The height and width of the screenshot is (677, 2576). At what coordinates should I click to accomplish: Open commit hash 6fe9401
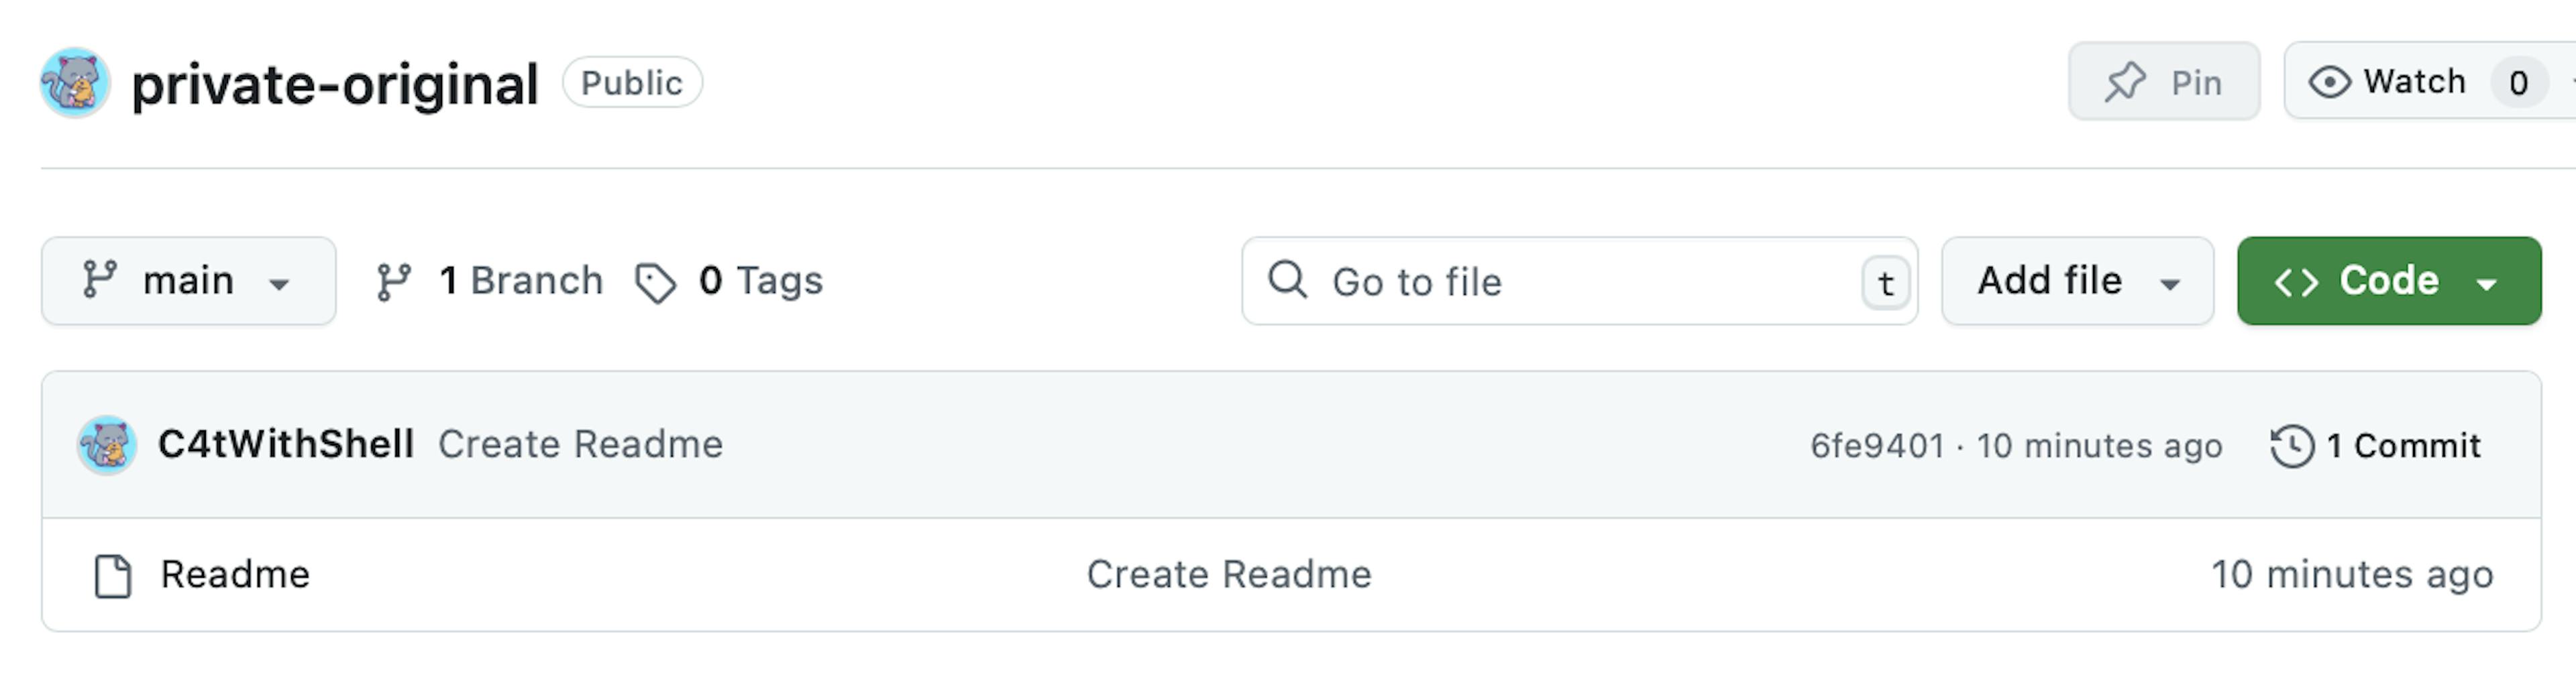(x=1877, y=445)
